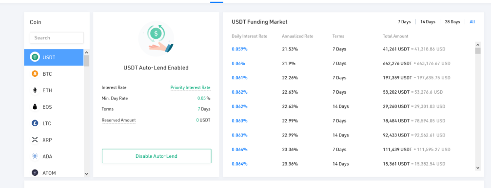The image size is (491, 188).
Task: Click the Total Amount column header
Action: [395, 36]
